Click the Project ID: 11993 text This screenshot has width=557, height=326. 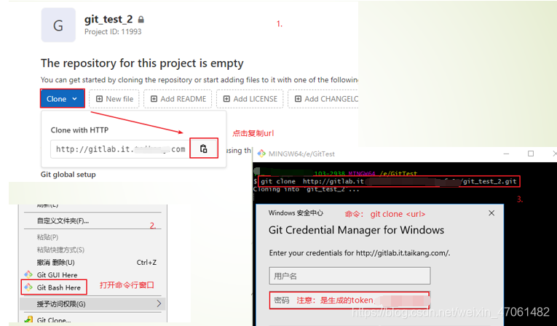(x=113, y=31)
